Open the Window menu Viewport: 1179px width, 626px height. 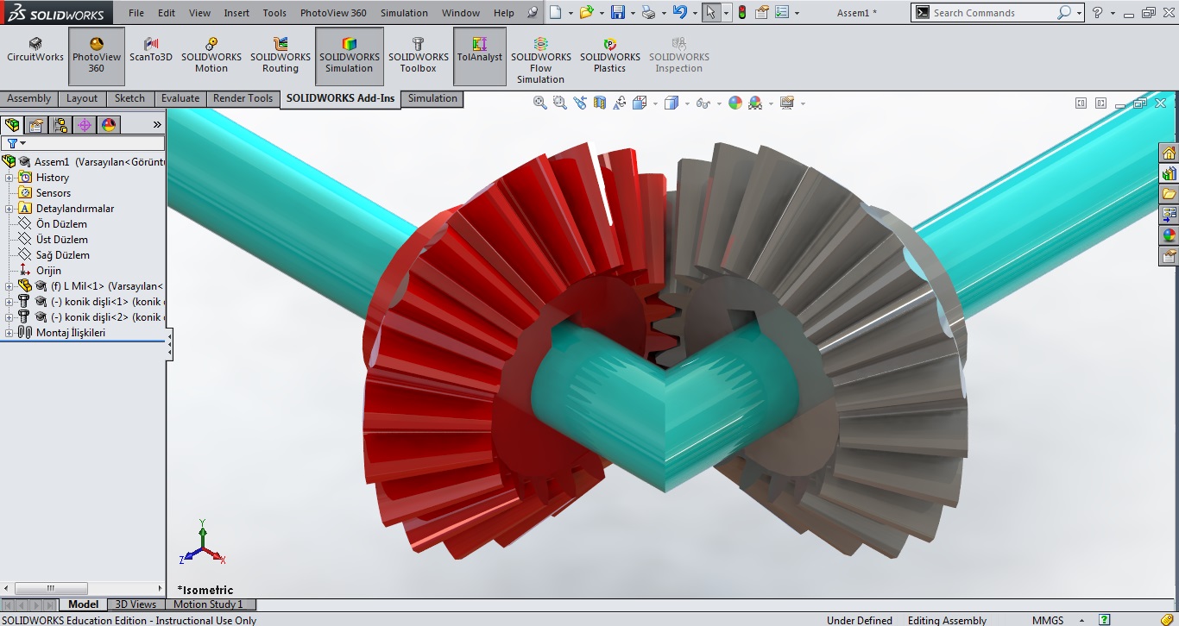point(461,13)
